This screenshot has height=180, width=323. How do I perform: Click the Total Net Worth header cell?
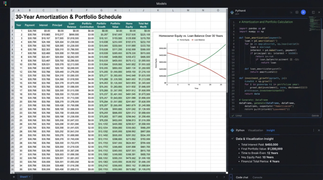[x=144, y=25]
